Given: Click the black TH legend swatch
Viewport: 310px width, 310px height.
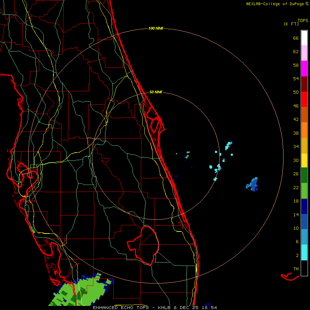Looking at the screenshot, I should point(304,268).
